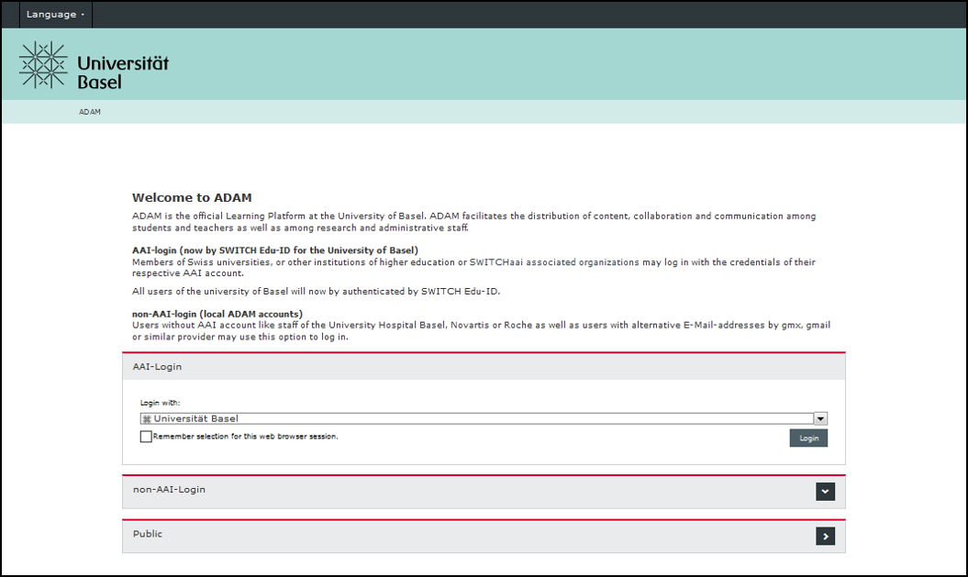968x577 pixels.
Task: Click the Universität Basel snowflake logo
Action: tap(43, 65)
